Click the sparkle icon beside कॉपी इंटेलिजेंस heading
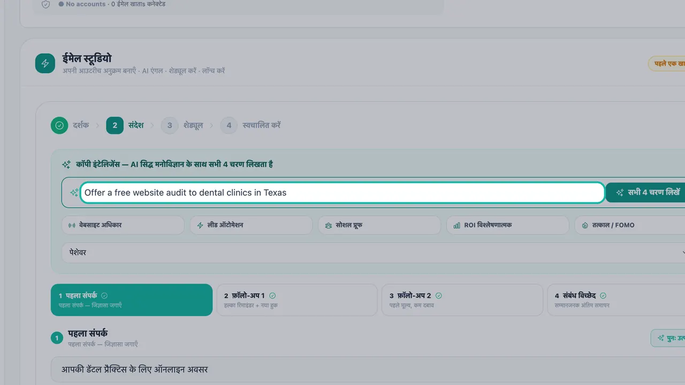The width and height of the screenshot is (685, 385). click(66, 164)
